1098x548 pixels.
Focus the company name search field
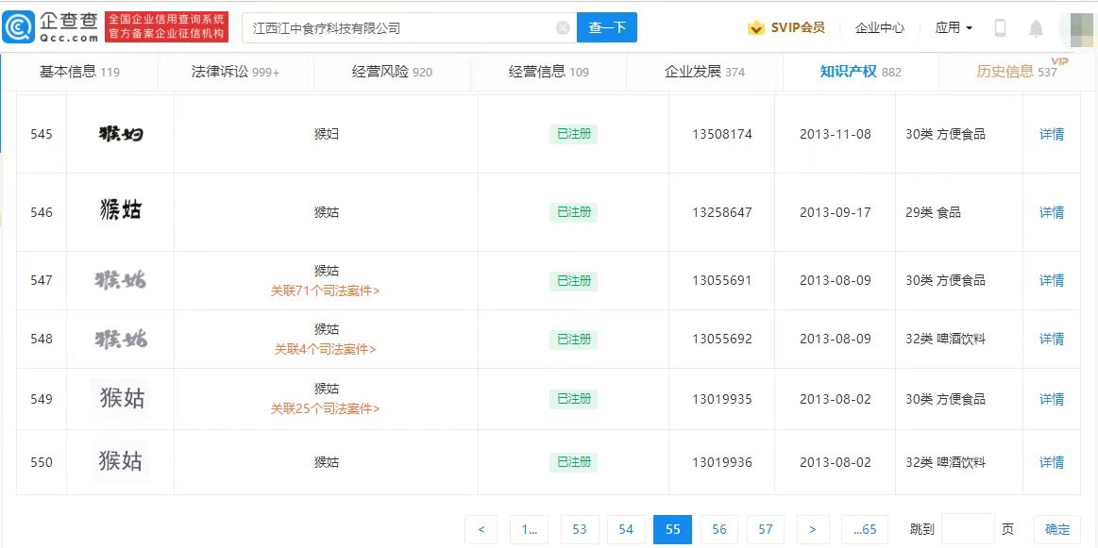410,28
